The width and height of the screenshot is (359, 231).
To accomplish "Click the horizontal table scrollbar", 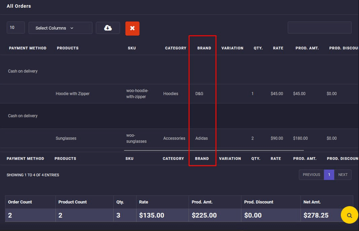I will pos(214,150).
